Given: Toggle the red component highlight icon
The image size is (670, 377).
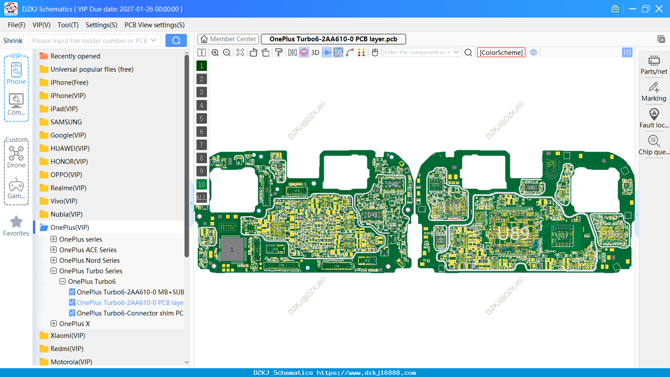Looking at the screenshot, I should pyautogui.click(x=304, y=53).
